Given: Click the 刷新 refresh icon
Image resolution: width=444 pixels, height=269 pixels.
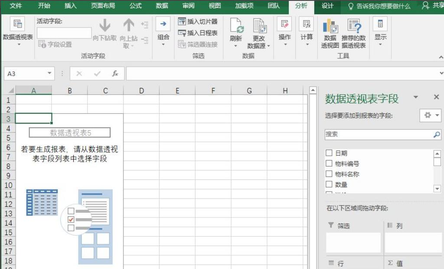Looking at the screenshot, I should [x=236, y=26].
